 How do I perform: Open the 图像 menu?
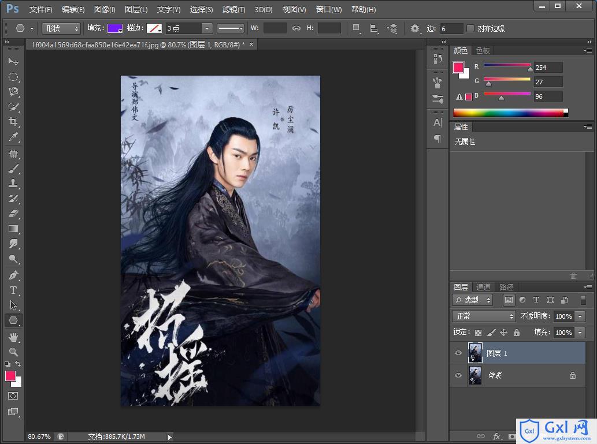click(x=105, y=9)
